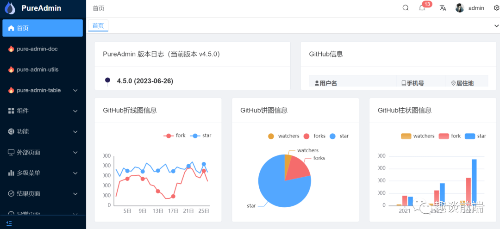Click the 首页 breadcrumb link
500x229 pixels.
click(99, 8)
